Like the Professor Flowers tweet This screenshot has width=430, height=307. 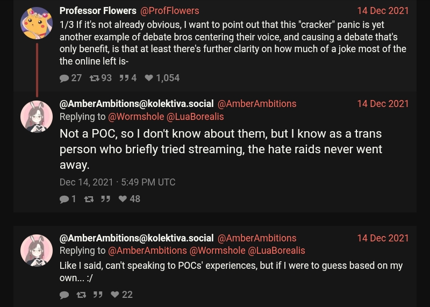tap(149, 78)
